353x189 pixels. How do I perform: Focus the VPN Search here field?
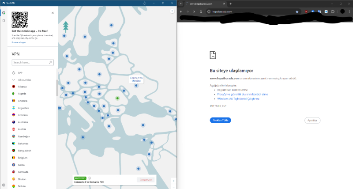pos(33,62)
